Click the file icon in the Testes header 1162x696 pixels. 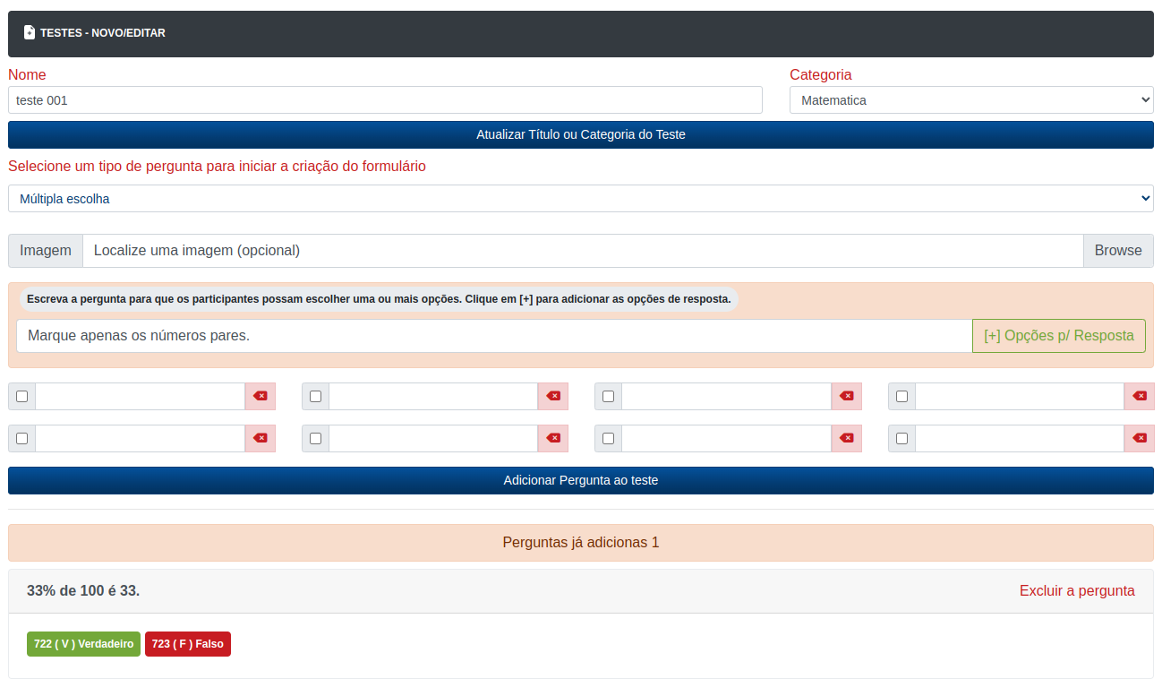tap(30, 32)
